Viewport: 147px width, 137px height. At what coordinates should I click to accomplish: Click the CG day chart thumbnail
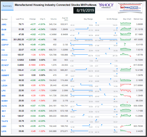click(x=126, y=49)
